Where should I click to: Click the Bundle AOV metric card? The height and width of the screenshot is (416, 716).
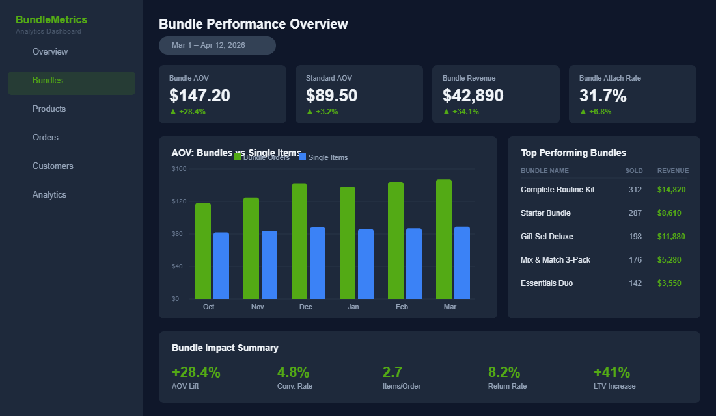223,94
